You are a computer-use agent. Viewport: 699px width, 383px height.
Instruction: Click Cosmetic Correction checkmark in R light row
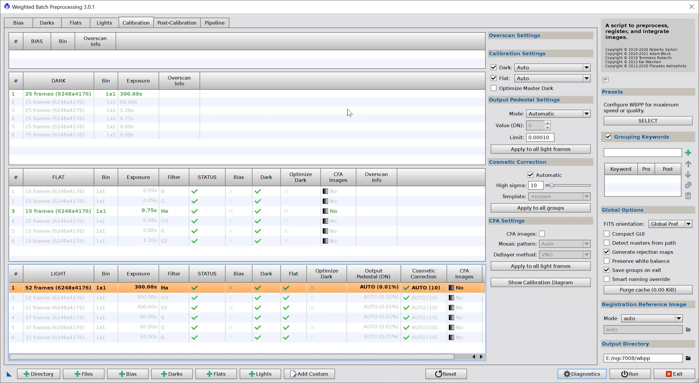[406, 337]
